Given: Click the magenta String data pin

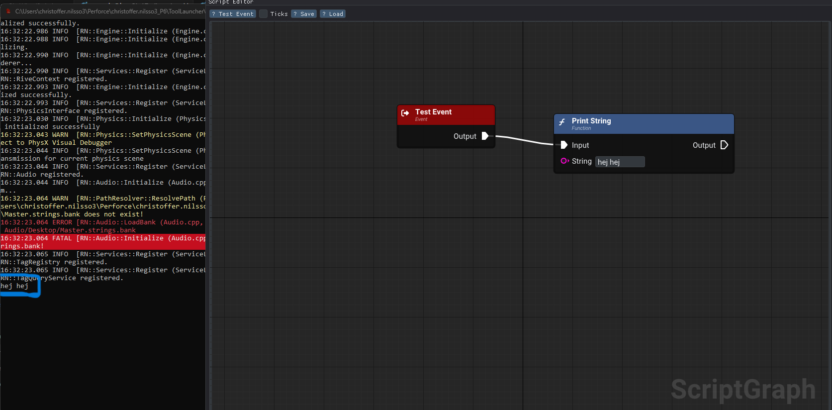Looking at the screenshot, I should (x=564, y=161).
